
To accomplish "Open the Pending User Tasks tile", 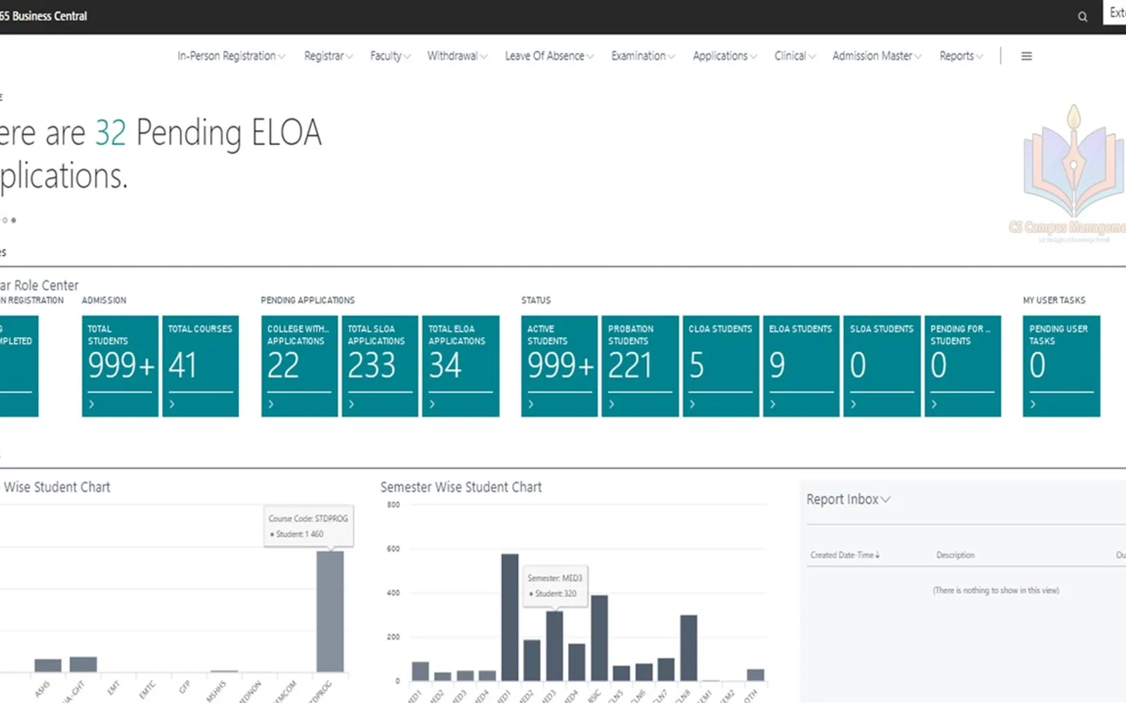I will click(x=1061, y=366).
